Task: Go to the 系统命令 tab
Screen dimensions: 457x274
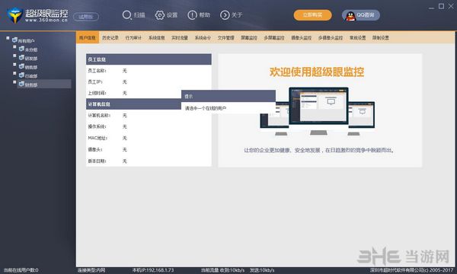Action: tap(203, 38)
